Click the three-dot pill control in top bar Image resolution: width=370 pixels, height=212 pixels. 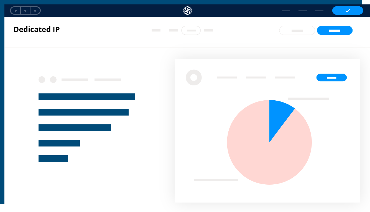pos(25,11)
